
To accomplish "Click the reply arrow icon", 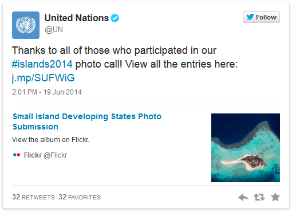I will (243, 197).
